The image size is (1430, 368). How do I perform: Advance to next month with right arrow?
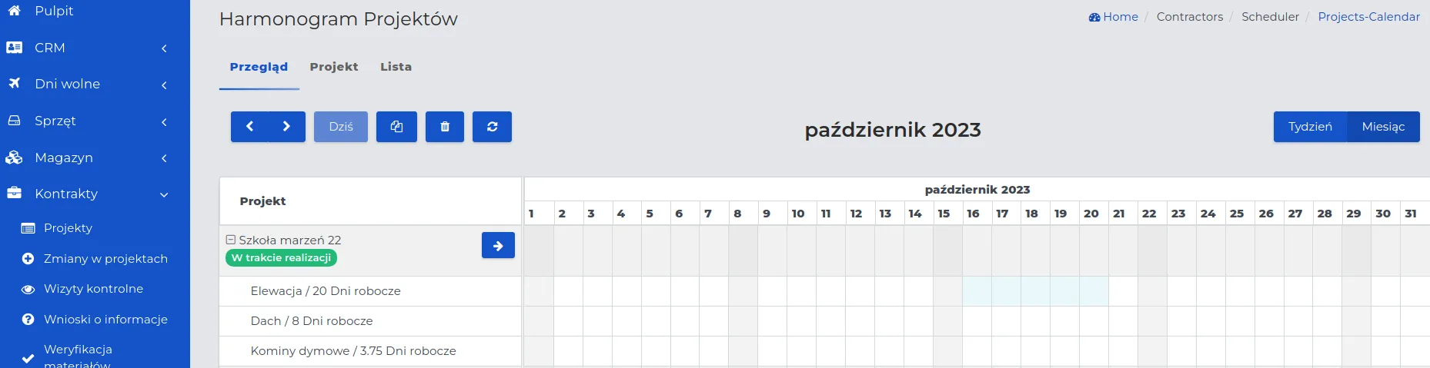[286, 127]
